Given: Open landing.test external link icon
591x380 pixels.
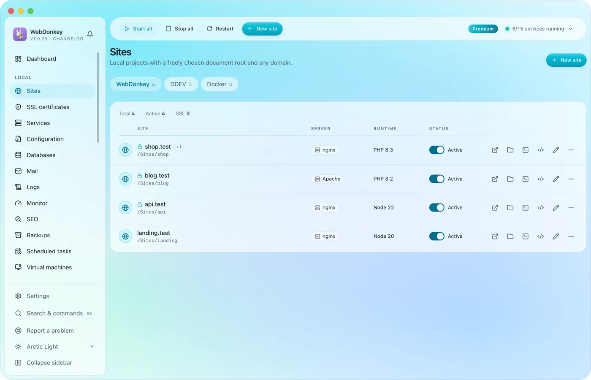Looking at the screenshot, I should tap(495, 236).
